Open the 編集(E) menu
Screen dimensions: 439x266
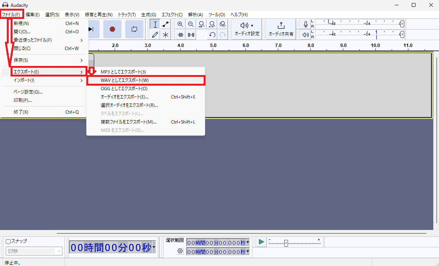(33, 14)
